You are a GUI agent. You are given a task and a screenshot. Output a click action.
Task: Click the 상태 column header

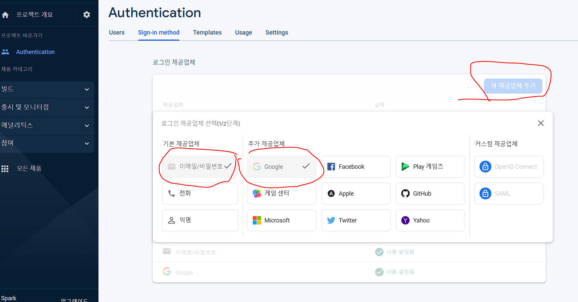(379, 105)
